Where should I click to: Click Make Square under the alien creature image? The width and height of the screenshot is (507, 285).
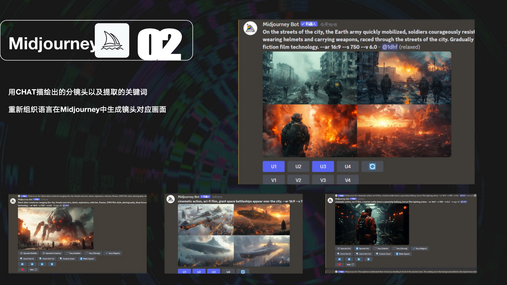87,259
